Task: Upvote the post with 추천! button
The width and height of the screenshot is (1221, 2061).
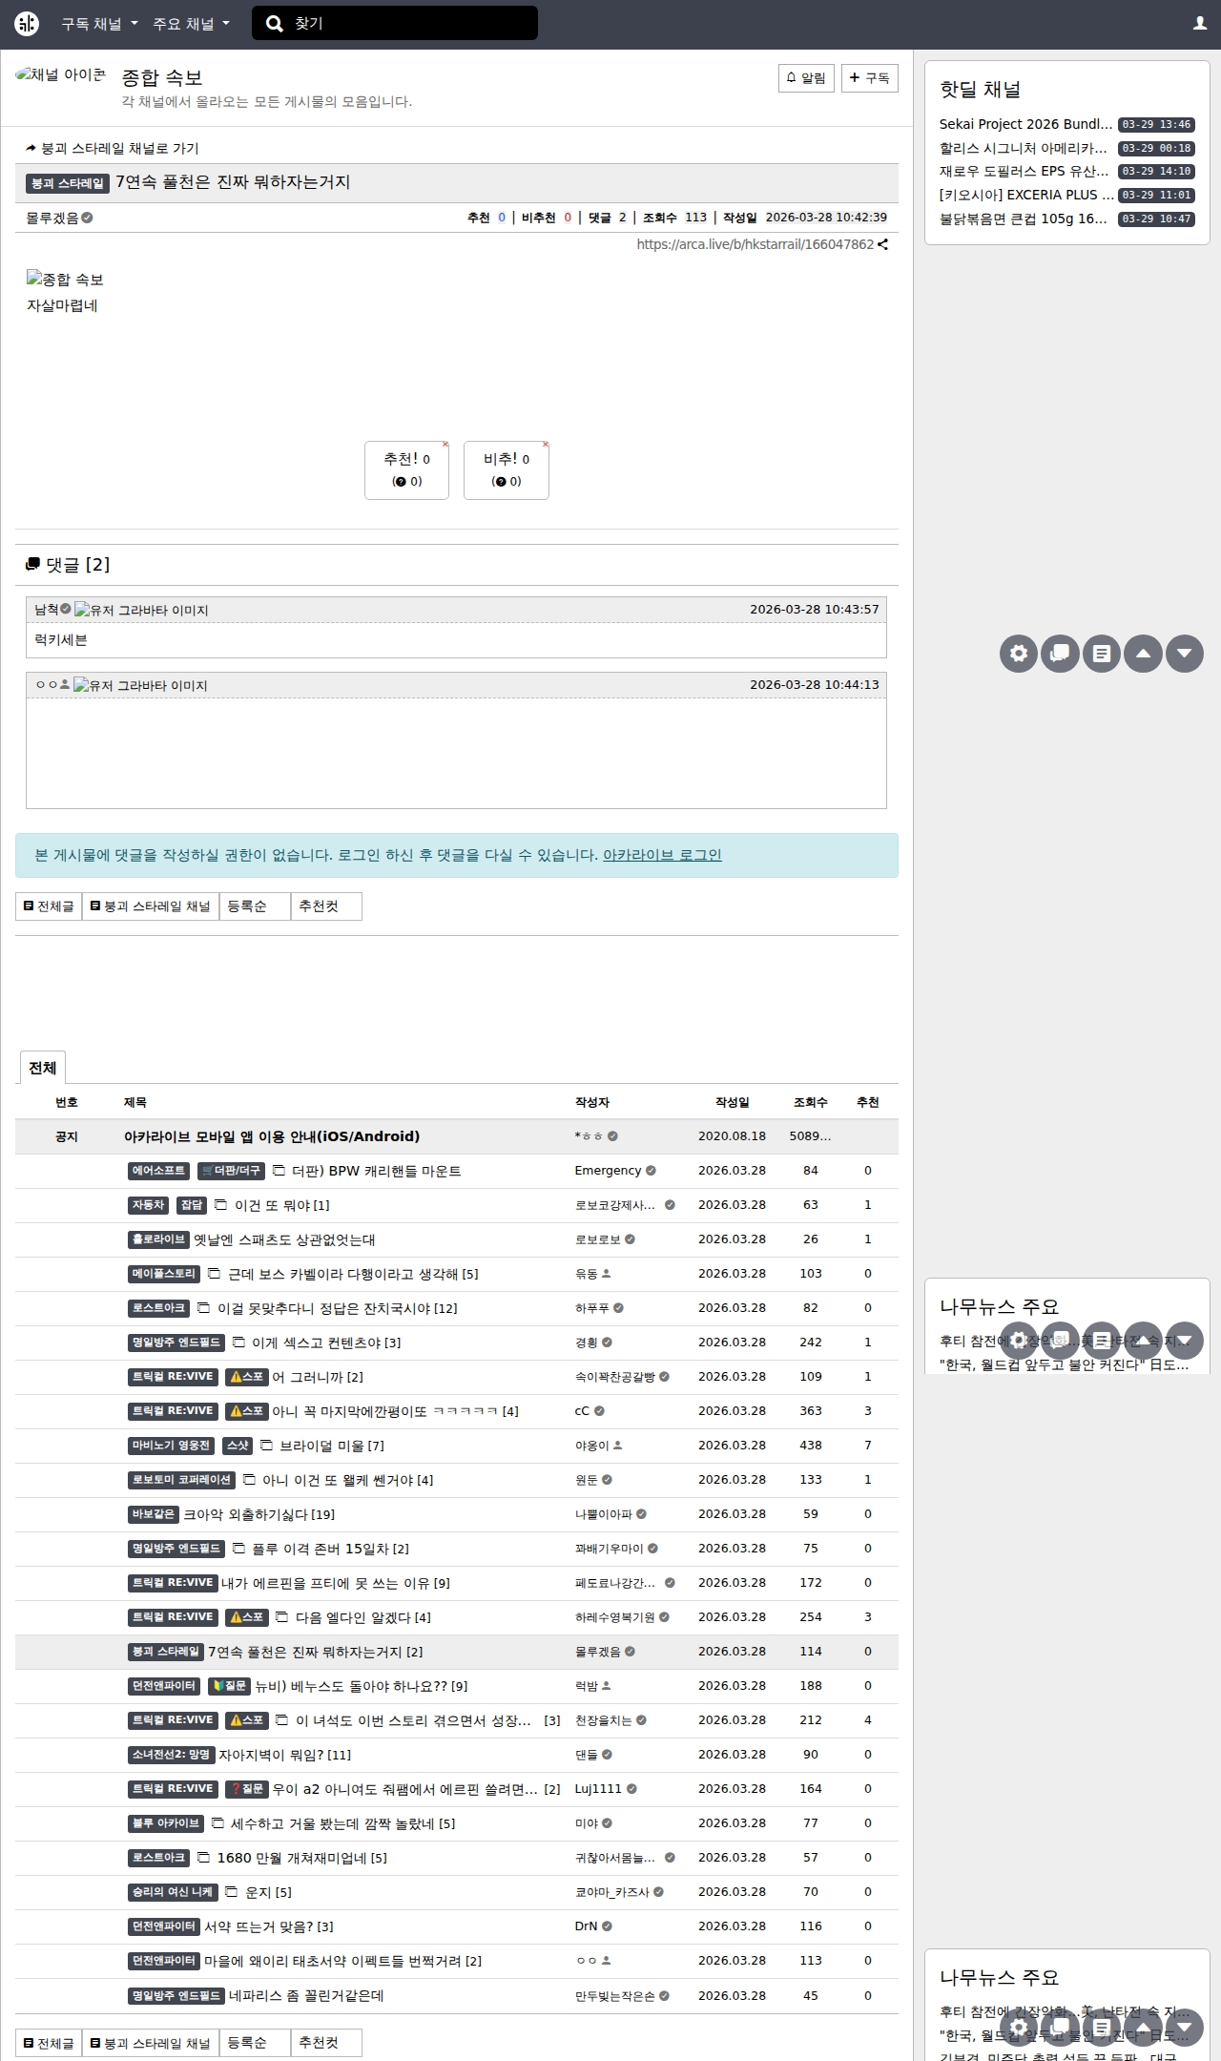Action: (406, 469)
